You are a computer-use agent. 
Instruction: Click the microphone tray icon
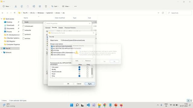click(161, 105)
